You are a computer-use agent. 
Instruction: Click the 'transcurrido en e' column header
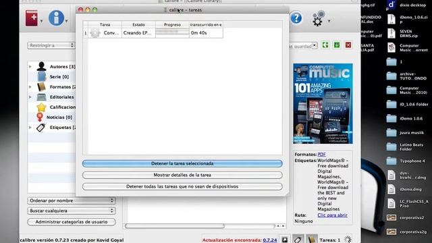coord(206,24)
